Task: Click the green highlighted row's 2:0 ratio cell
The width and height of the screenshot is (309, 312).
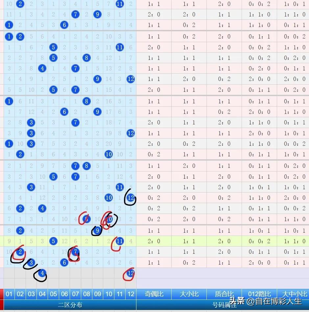Action: pos(153,241)
